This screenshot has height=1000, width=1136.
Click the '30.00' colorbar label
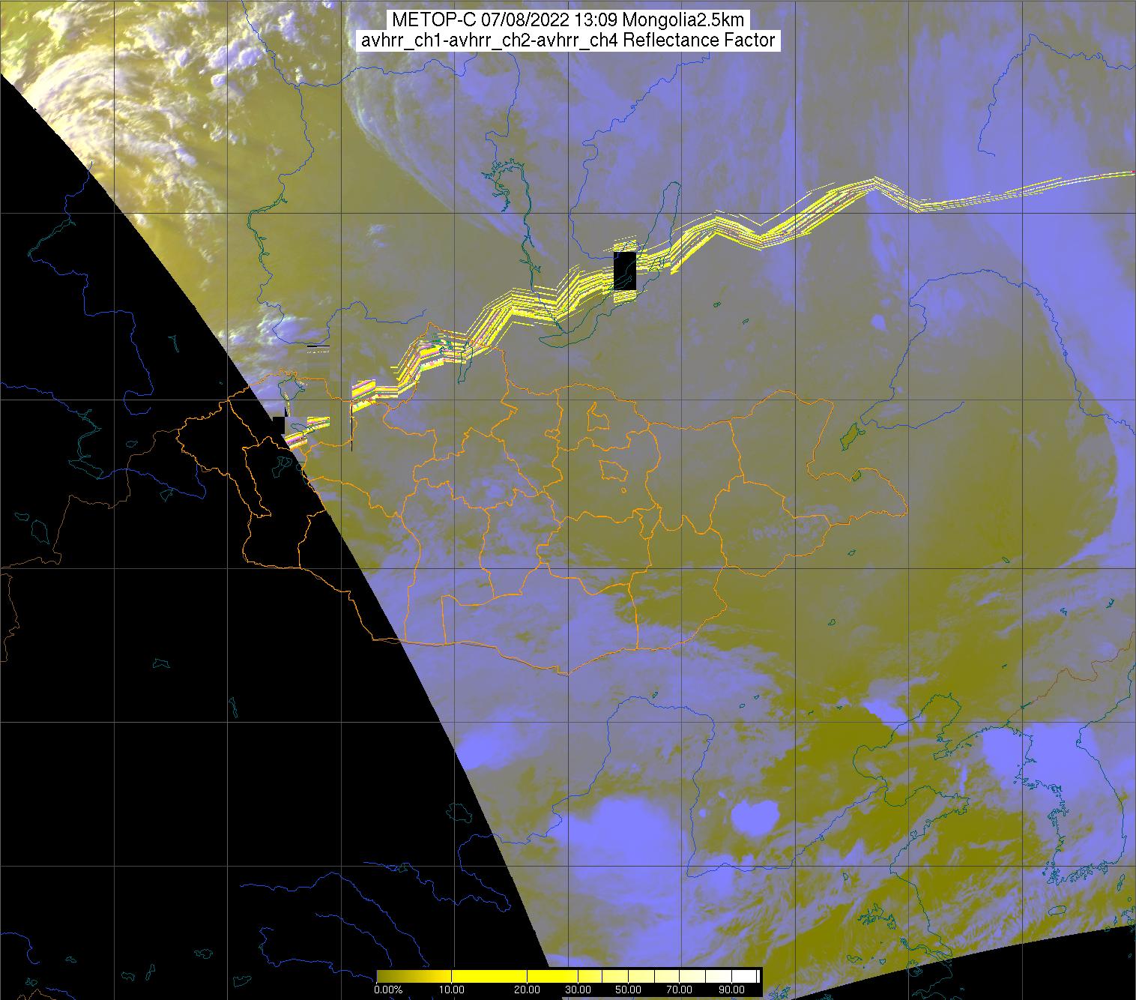[578, 990]
